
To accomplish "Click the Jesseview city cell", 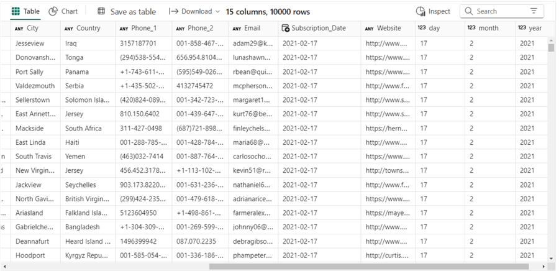I will point(35,44).
